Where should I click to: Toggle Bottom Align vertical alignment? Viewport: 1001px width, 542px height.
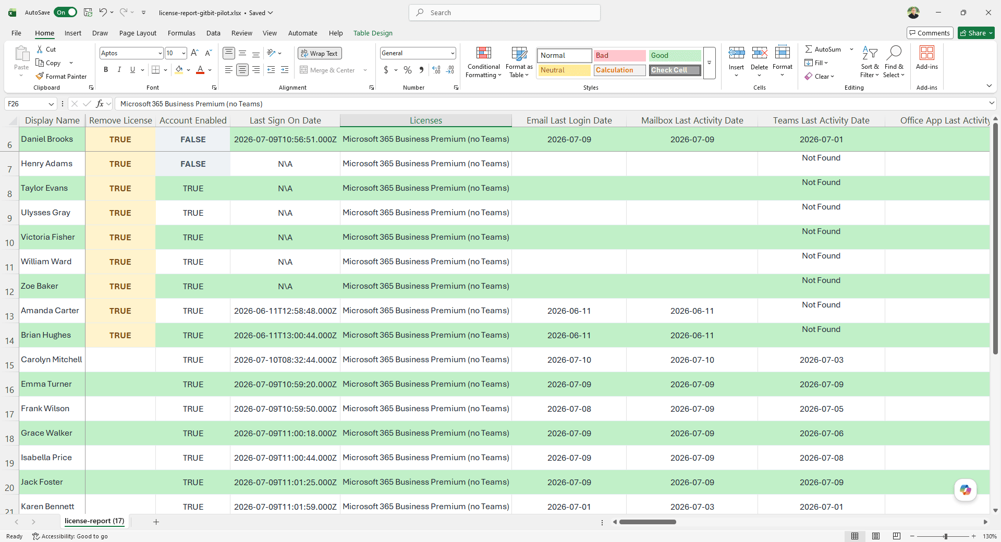[255, 53]
